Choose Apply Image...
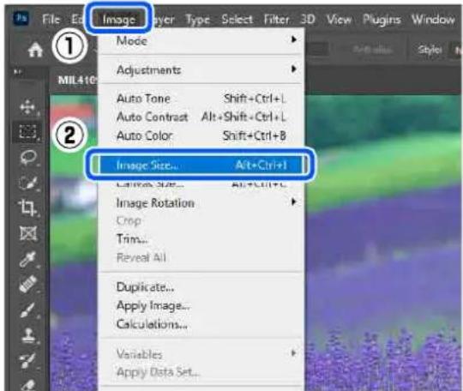 201,305
